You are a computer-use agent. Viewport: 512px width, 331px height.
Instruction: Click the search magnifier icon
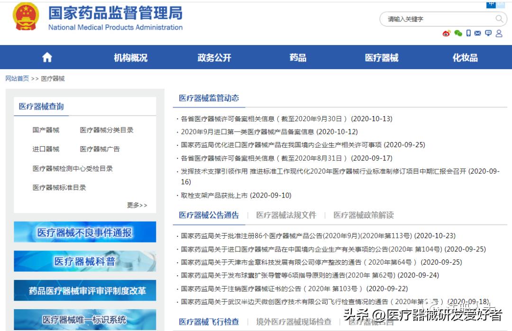click(x=499, y=19)
